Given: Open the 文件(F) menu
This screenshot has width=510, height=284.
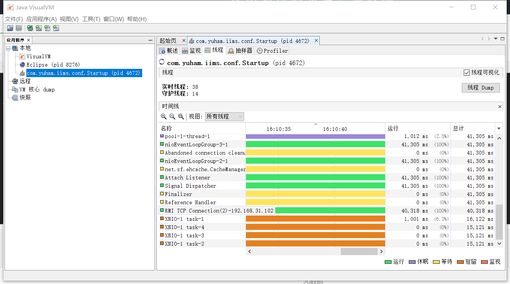Looking at the screenshot, I should point(14,19).
